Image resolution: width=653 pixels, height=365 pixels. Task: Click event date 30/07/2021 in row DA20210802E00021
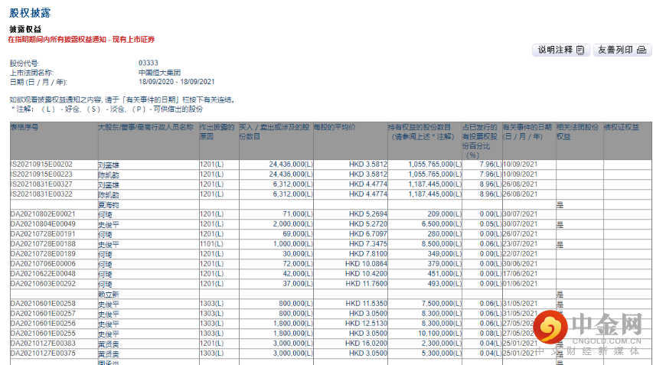pos(520,214)
